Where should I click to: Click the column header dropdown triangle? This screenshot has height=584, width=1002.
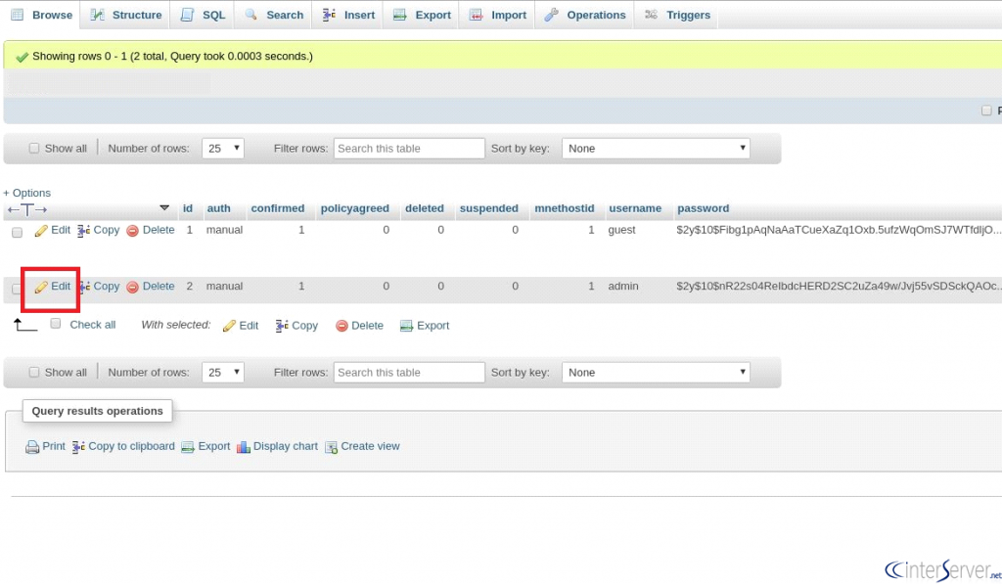[164, 207]
